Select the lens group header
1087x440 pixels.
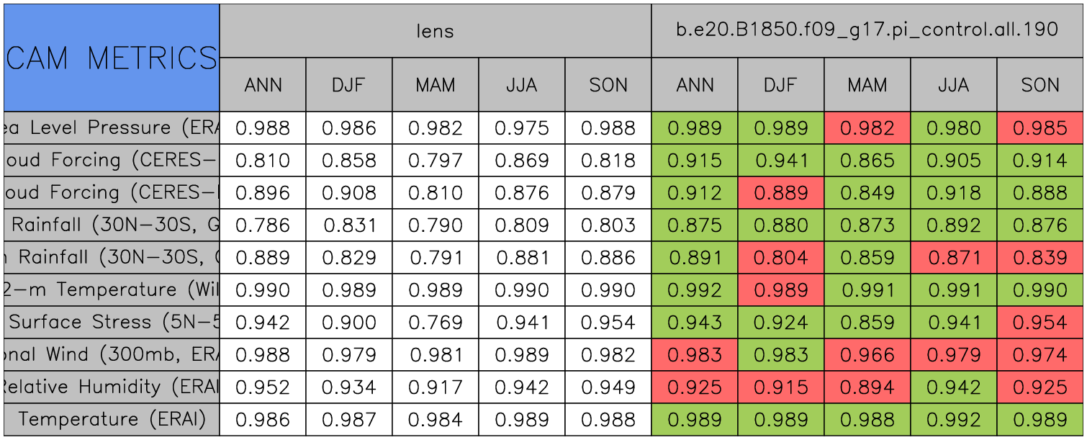pos(436,31)
